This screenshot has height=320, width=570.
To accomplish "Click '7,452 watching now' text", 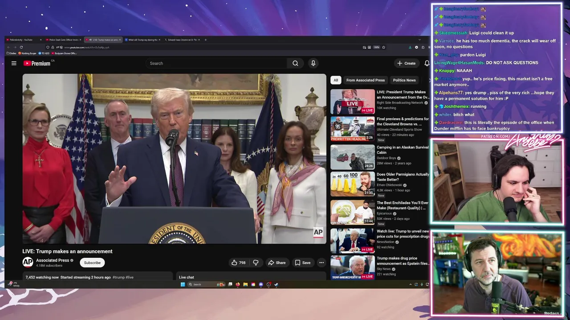I will pos(42,277).
